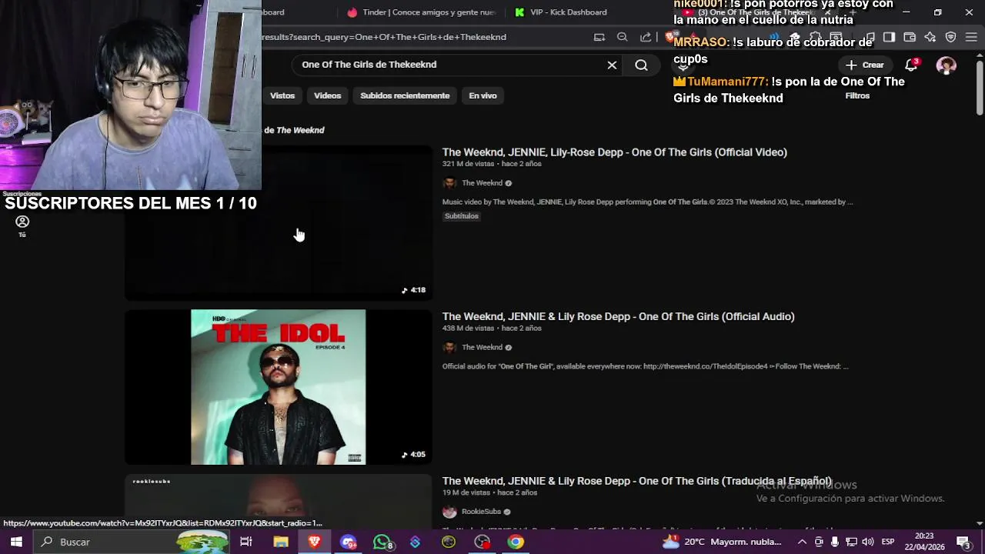Viewport: 985px width, 554px height.
Task: Open One Of The Girls Official Audio title
Action: coord(618,316)
